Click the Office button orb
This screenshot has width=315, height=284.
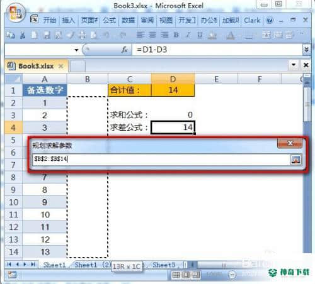click(x=15, y=13)
